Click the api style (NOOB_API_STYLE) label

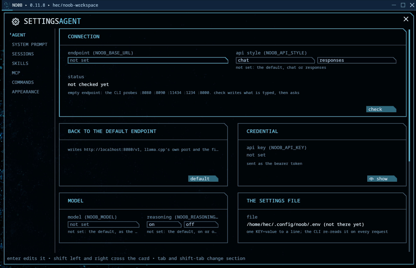271,53
